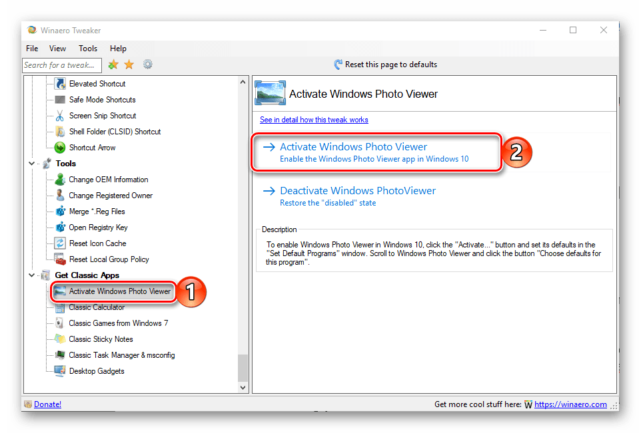Screen dimensions: 641x433
Task: Collapse the Tools tree section
Action: tap(31, 164)
